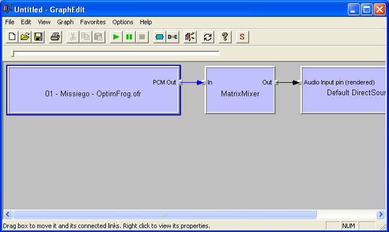389x232 pixels.
Task: Click the Audio Input pin (rendered)
Action: [300, 82]
